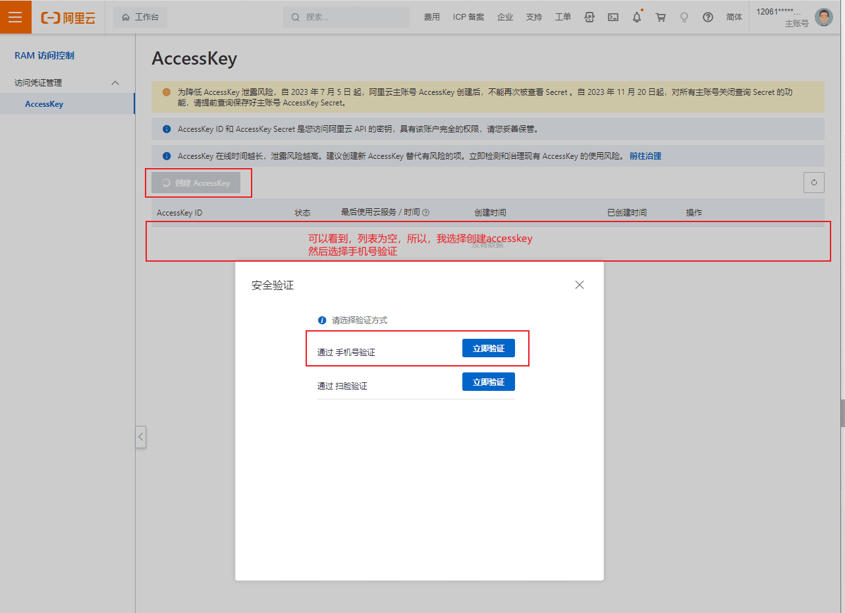Click the info icon beside 请选择验证方式

pos(322,320)
